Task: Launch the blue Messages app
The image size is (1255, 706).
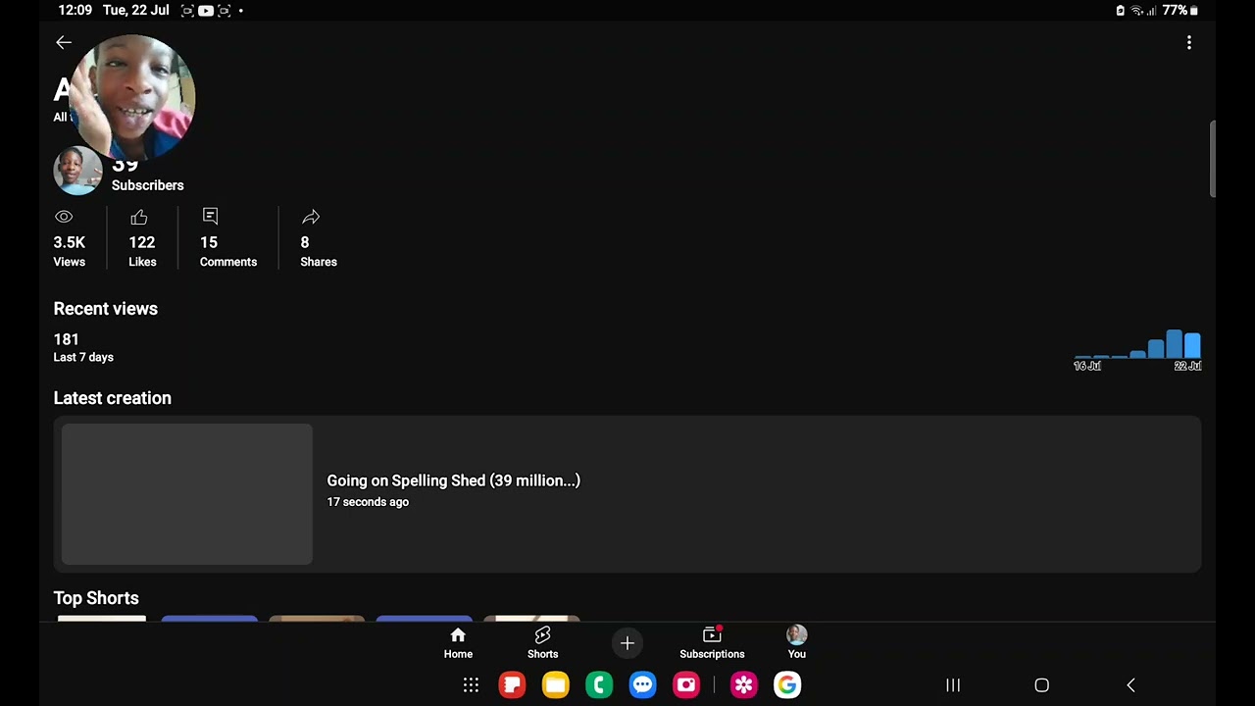Action: point(642,685)
